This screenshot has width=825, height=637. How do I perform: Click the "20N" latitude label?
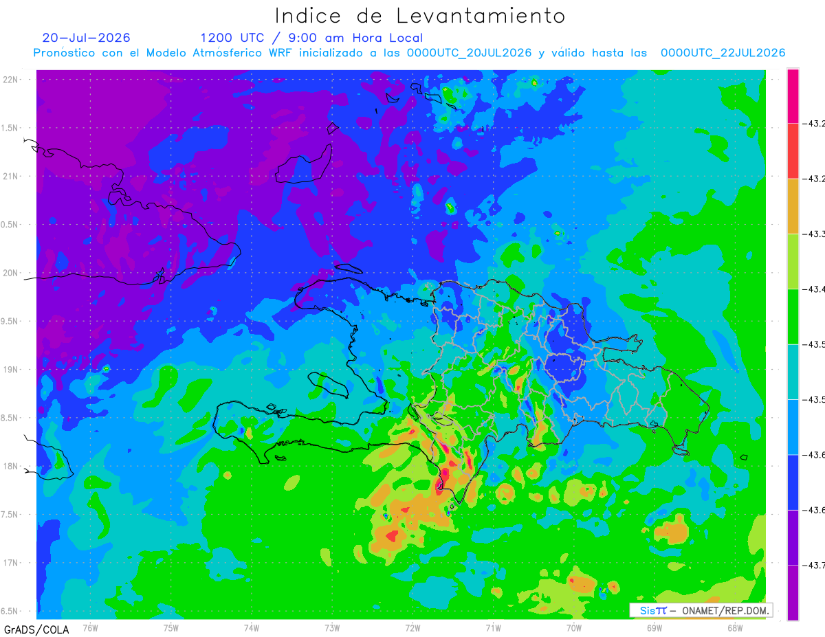pyautogui.click(x=11, y=273)
